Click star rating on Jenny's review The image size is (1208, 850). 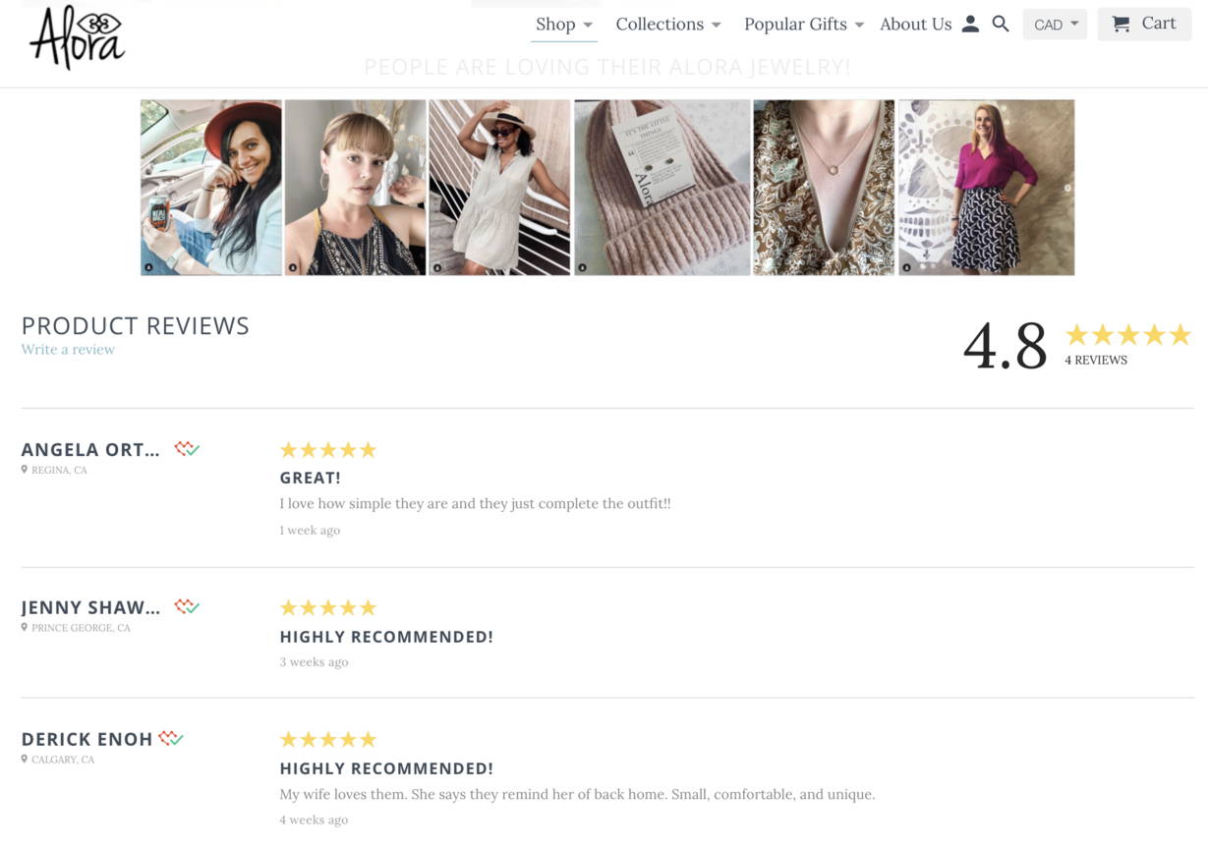click(328, 607)
